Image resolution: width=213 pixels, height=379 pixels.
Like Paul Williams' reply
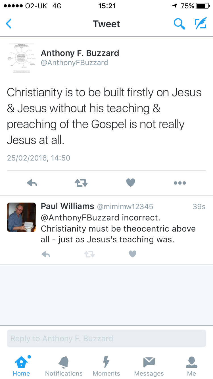[x=133, y=254]
